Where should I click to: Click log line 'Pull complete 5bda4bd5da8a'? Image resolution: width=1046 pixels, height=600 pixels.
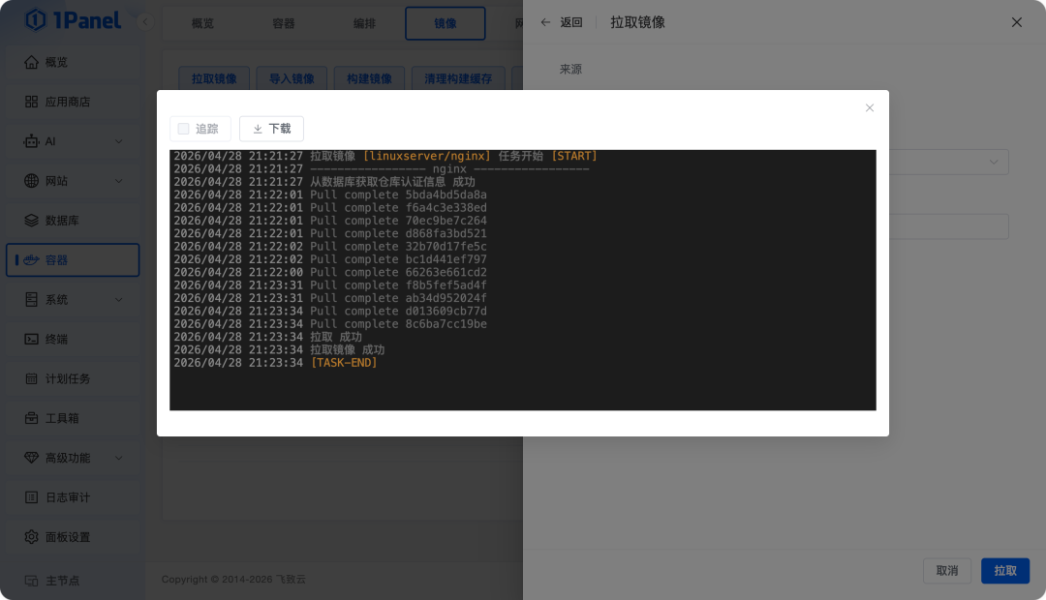pos(330,195)
